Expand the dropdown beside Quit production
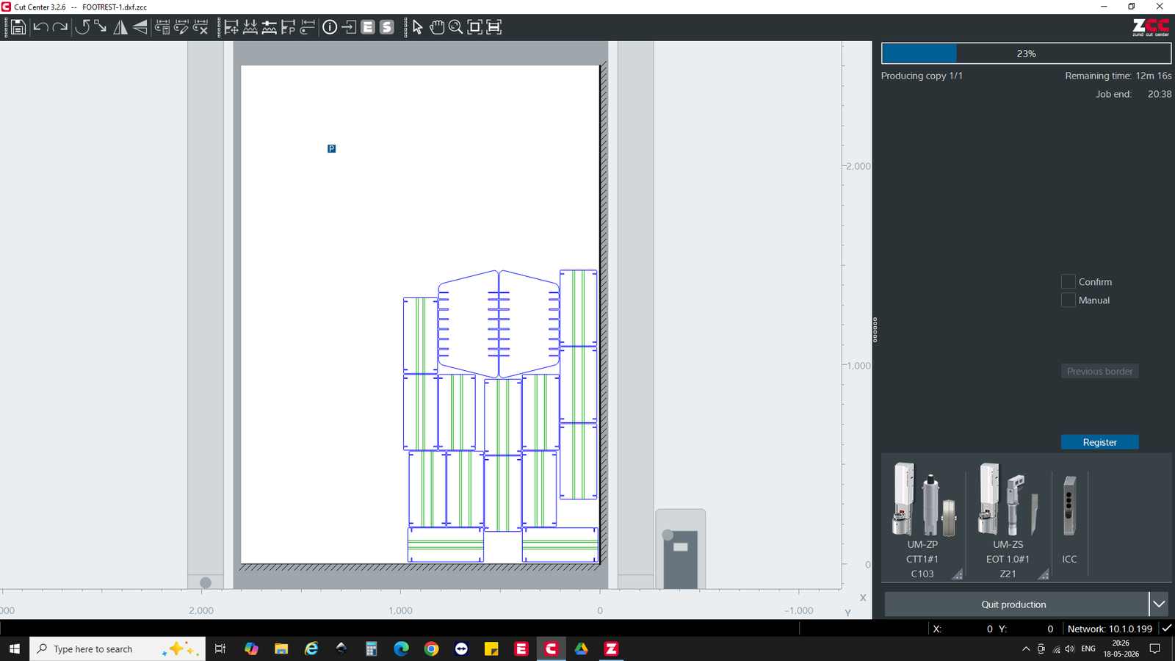1175x661 pixels. (1159, 604)
